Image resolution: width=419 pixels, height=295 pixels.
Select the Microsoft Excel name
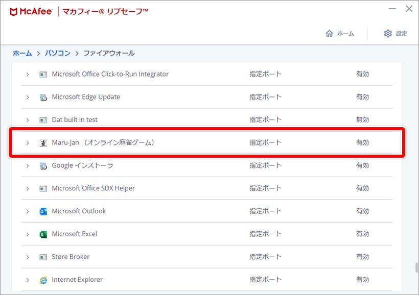(x=74, y=234)
